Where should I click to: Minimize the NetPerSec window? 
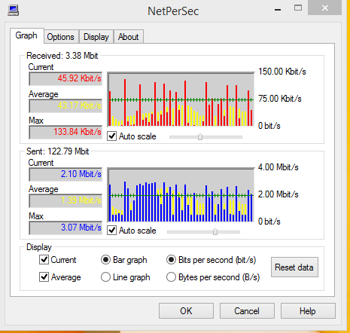pyautogui.click(x=278, y=10)
